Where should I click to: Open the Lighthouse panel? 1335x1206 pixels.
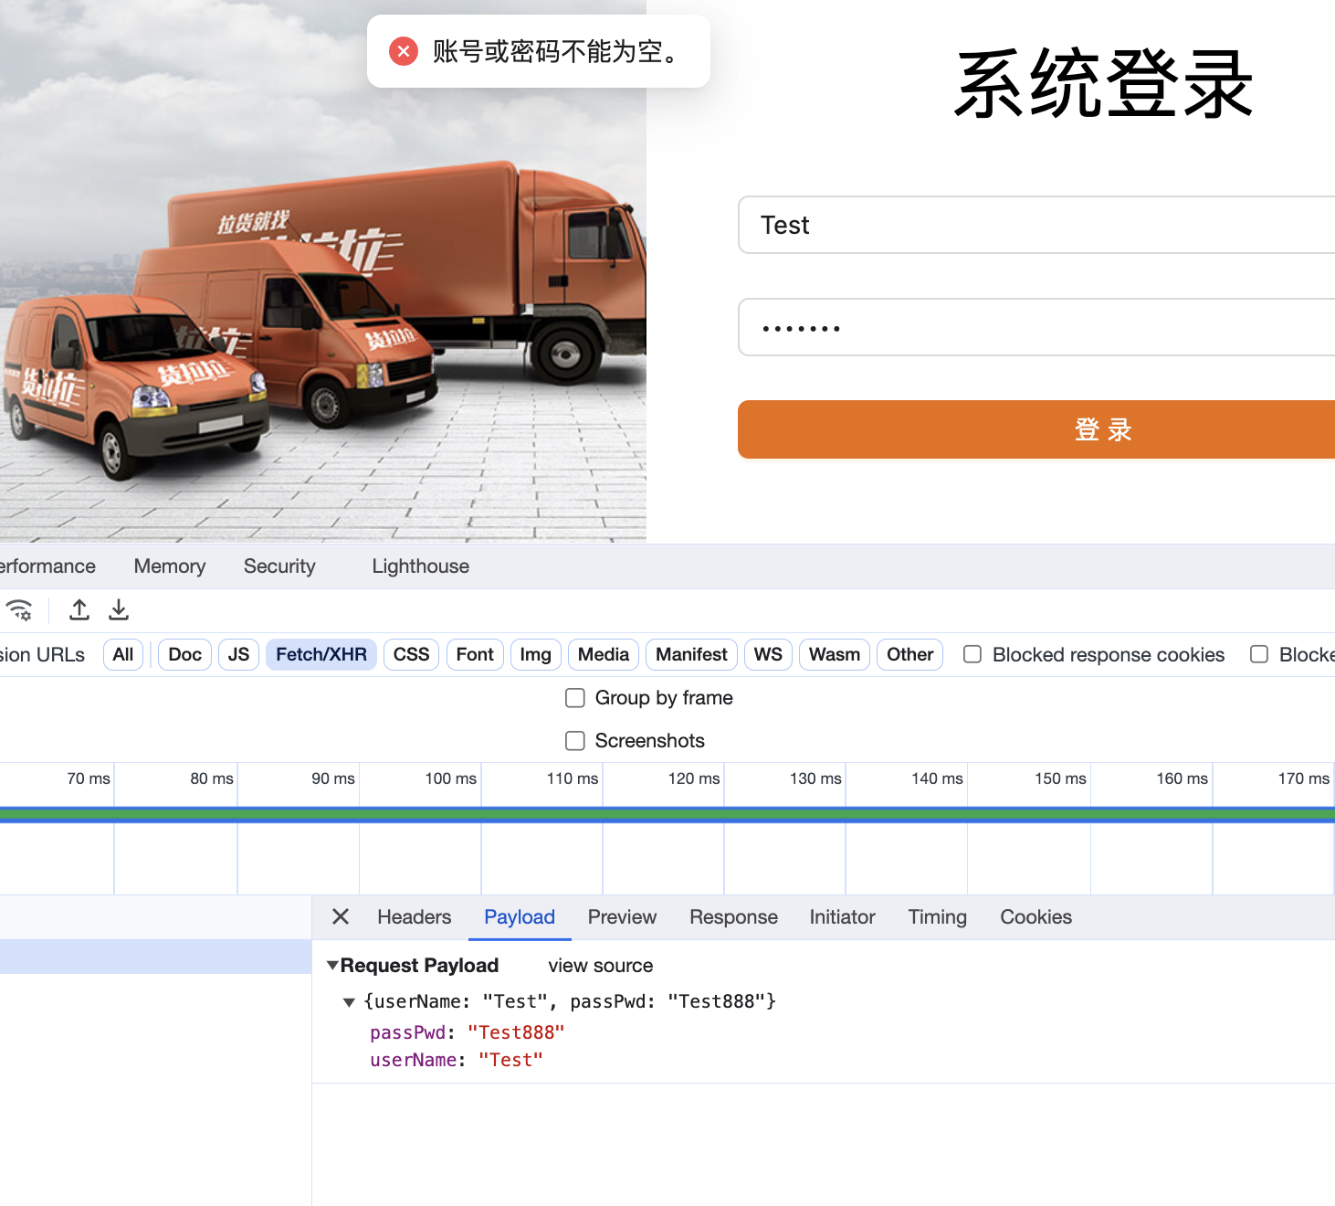[x=420, y=566]
